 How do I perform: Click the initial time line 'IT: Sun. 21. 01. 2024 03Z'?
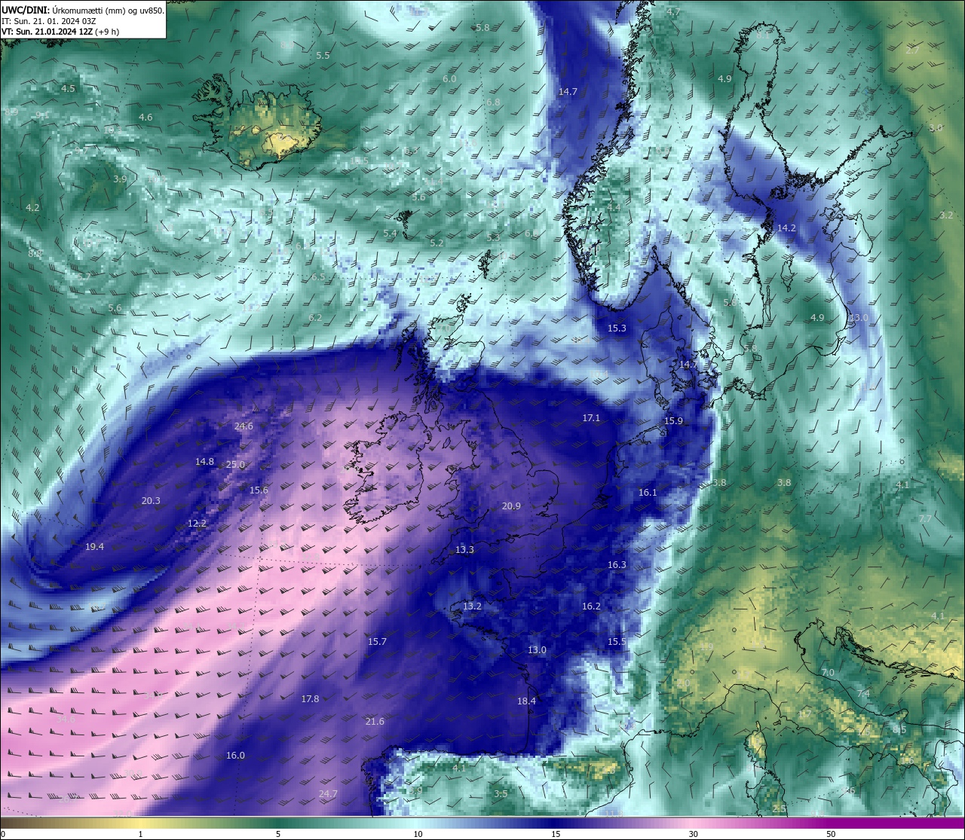49,21
